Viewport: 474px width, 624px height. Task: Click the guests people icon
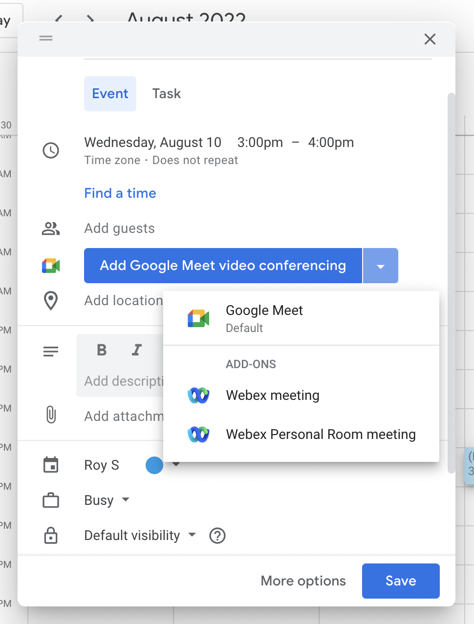pos(51,229)
